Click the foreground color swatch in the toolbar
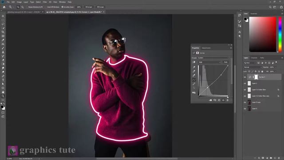The height and width of the screenshot is (160, 284). (x=2, y=107)
